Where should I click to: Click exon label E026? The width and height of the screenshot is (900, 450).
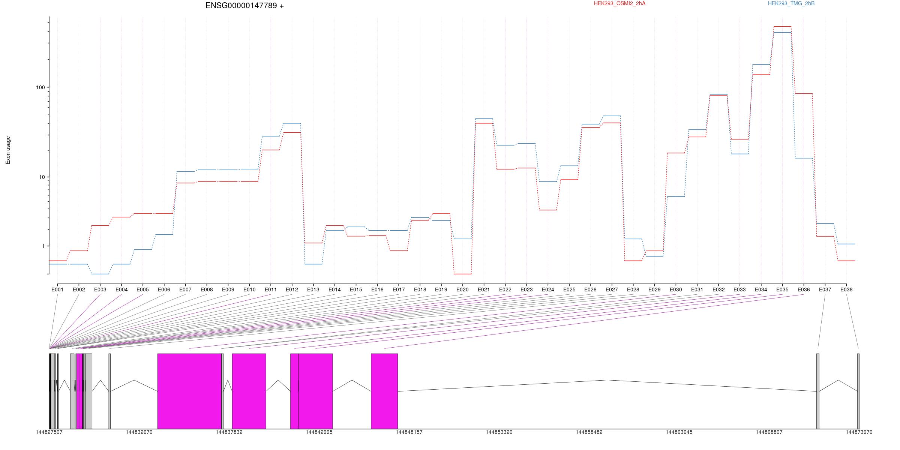click(590, 289)
